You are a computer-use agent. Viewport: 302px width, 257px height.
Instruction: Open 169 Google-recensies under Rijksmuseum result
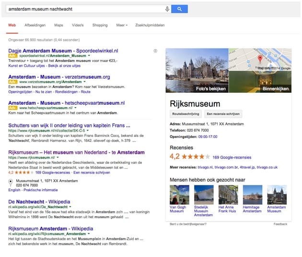coord(53,172)
